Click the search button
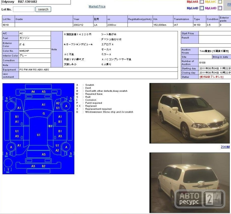The width and height of the screenshot is (231, 214). coord(43,9)
